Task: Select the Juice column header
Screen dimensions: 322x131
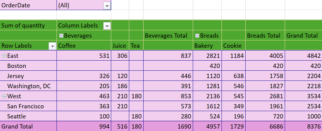Action: click(119, 46)
